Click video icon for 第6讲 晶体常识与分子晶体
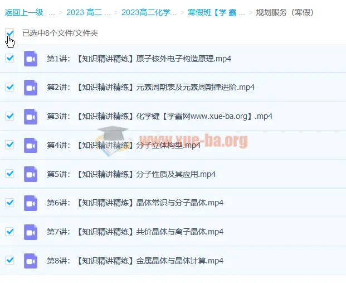The image size is (346, 283). [31, 203]
